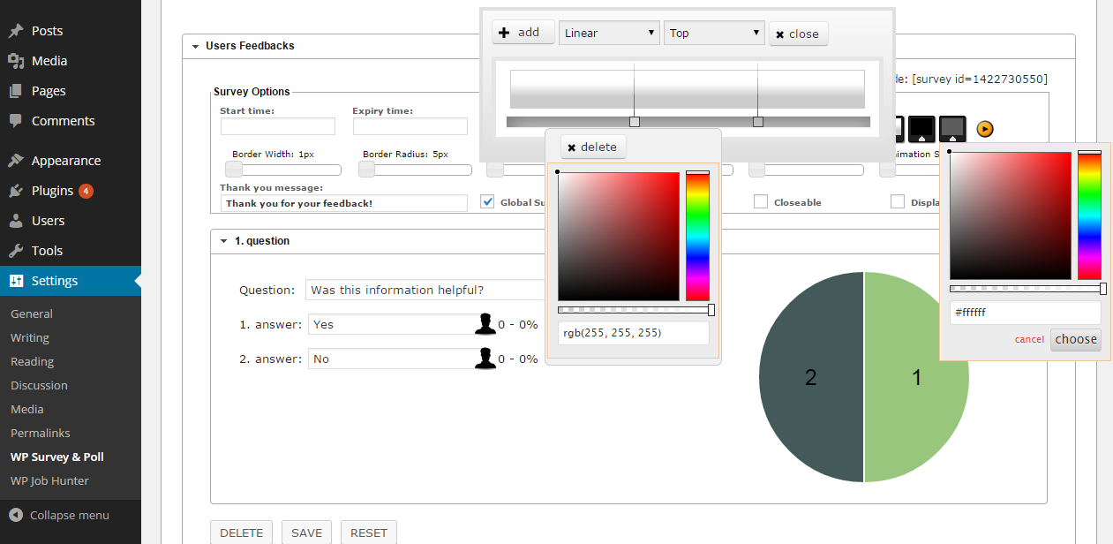Click the black color swatch
1113x544 pixels.
point(921,129)
